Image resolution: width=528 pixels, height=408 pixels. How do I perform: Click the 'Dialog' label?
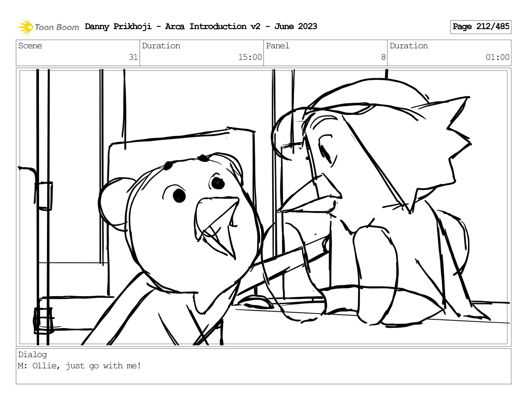pyautogui.click(x=33, y=355)
